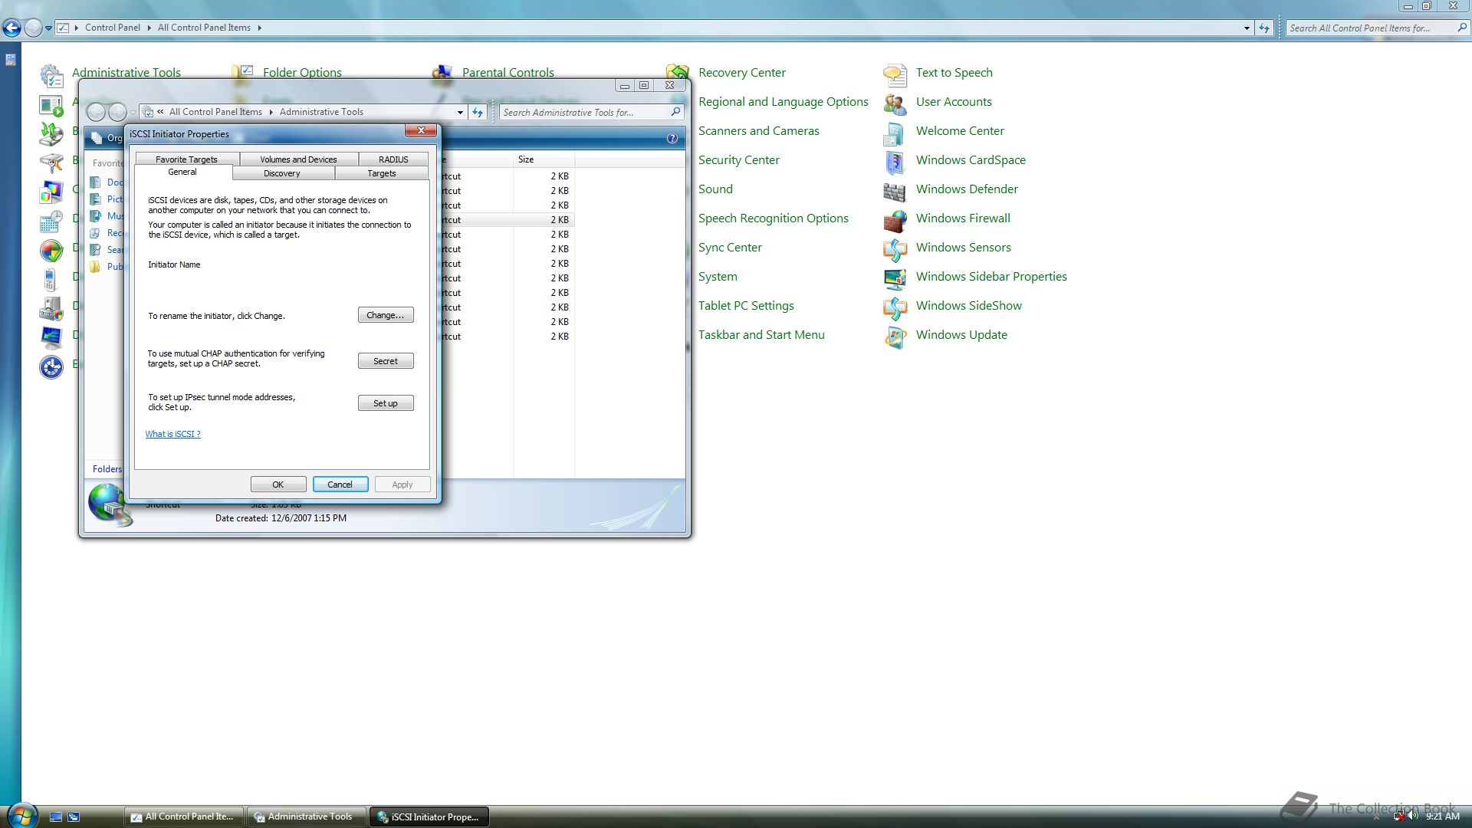The width and height of the screenshot is (1472, 828).
Task: Switch to Administrative Tools taskbar button
Action: coord(306,816)
